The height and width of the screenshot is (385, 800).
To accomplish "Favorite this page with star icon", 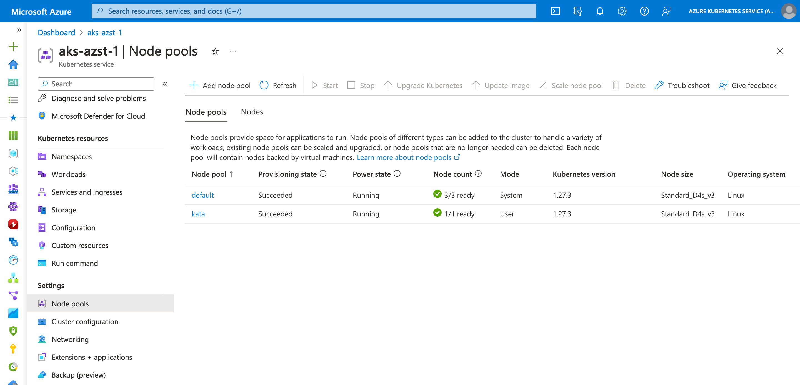I will point(215,51).
